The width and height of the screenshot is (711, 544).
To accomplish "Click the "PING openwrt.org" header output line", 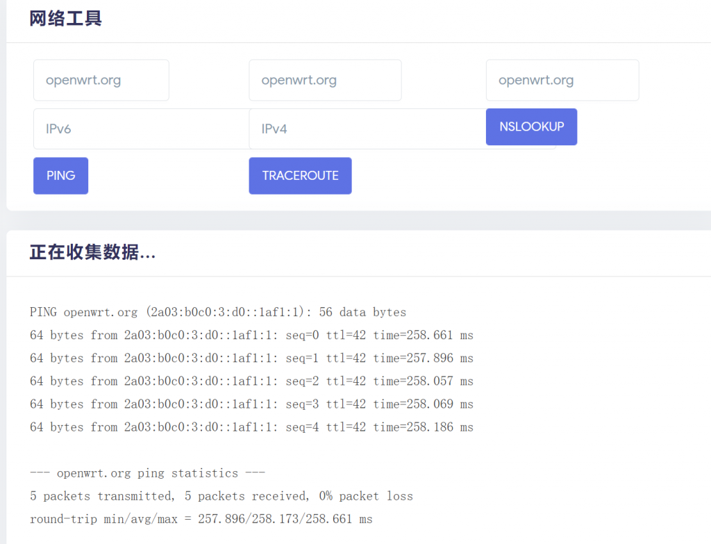I will 217,313.
